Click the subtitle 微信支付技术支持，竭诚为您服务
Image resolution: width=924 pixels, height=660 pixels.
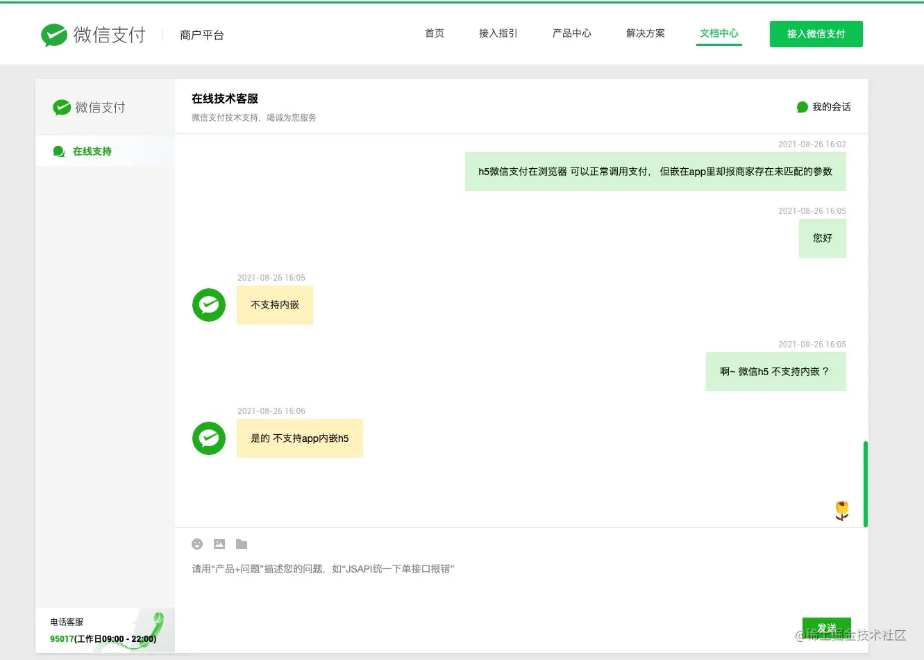tap(254, 118)
